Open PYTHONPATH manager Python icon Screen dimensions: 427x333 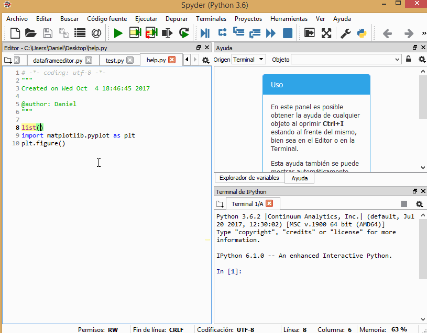[x=362, y=33]
